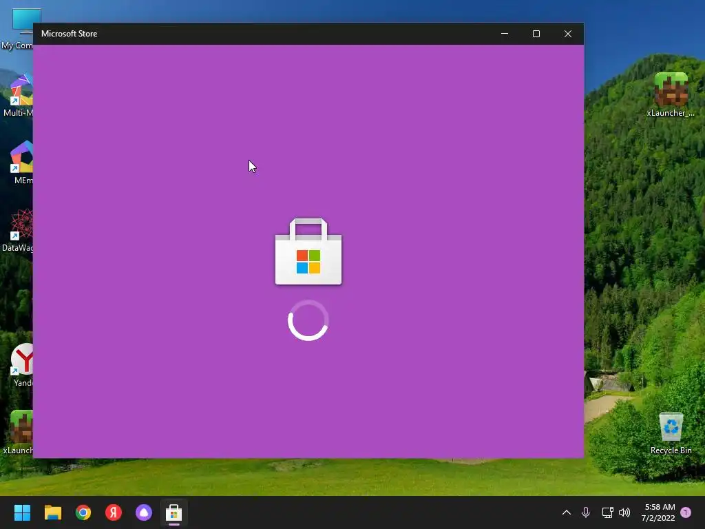Select the My Computer desktop icon

pyautogui.click(x=18, y=29)
